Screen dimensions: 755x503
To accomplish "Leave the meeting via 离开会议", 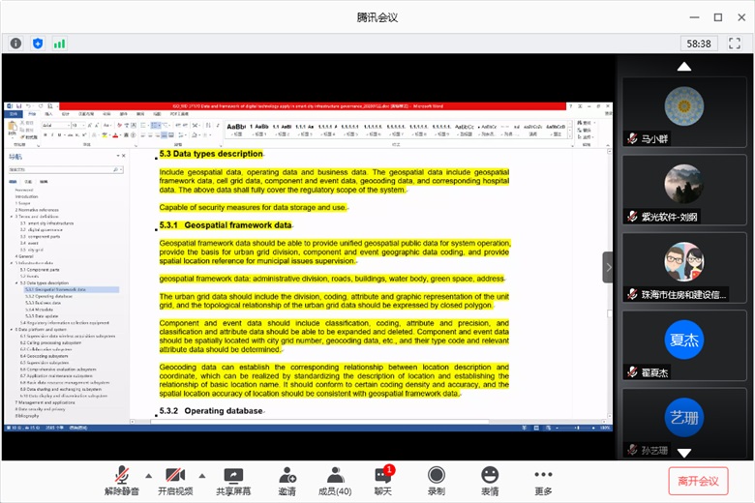I will tap(698, 481).
